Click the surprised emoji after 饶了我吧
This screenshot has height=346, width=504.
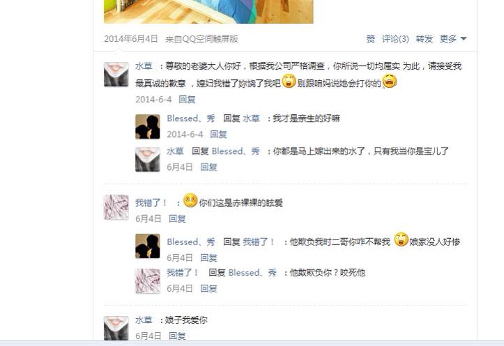[289, 81]
